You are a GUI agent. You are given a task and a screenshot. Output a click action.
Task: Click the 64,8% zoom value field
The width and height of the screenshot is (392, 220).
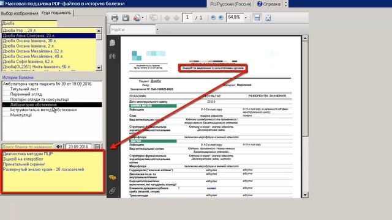(235, 18)
